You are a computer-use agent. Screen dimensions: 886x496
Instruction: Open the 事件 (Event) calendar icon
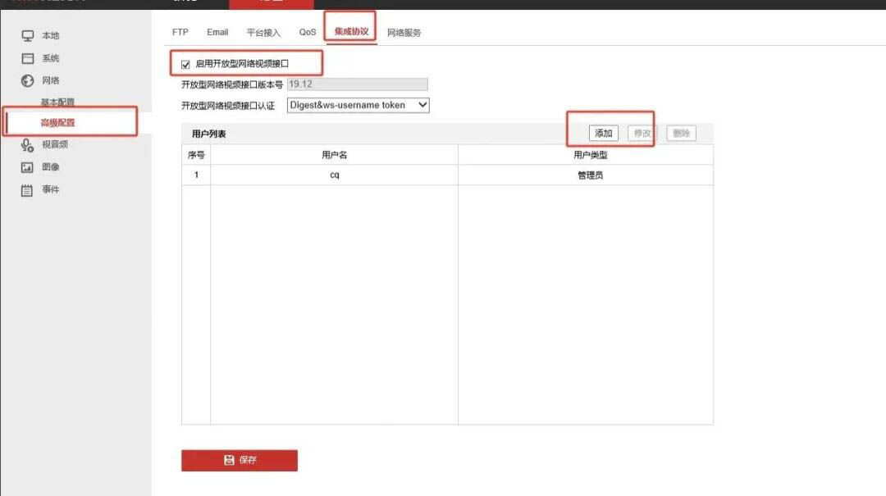tap(27, 190)
